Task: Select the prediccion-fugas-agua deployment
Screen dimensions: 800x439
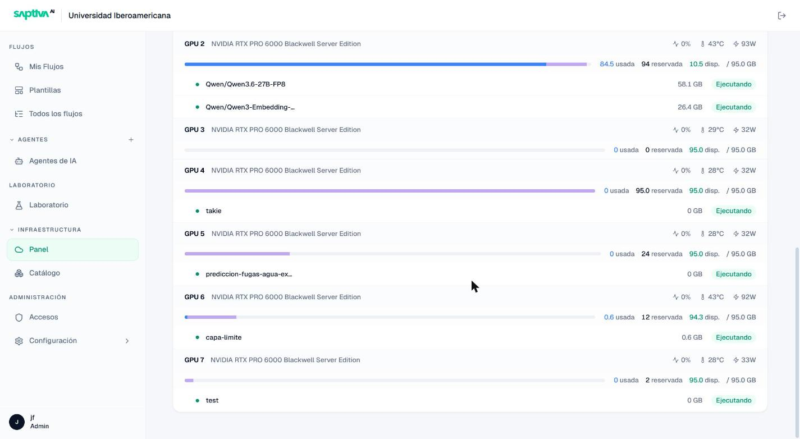Action: click(x=249, y=275)
